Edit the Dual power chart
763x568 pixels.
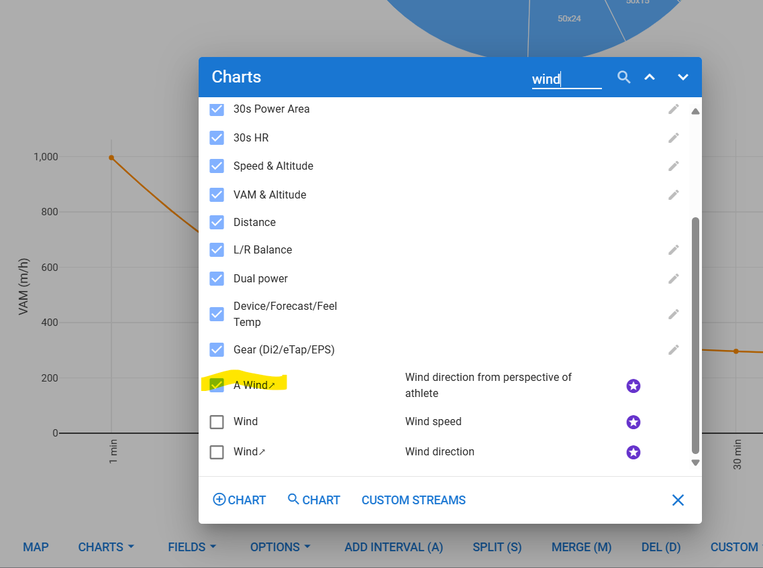coord(674,278)
